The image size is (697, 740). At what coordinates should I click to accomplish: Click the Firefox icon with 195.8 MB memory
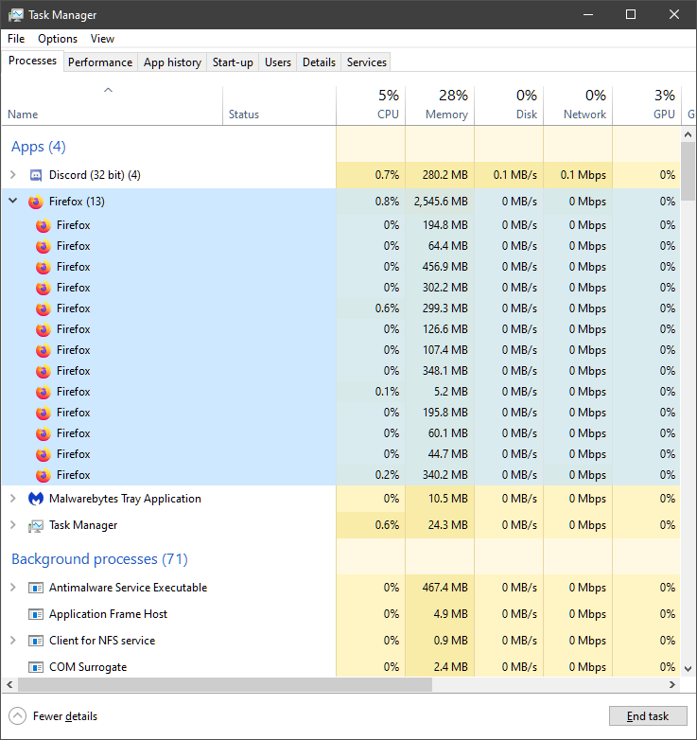44,413
